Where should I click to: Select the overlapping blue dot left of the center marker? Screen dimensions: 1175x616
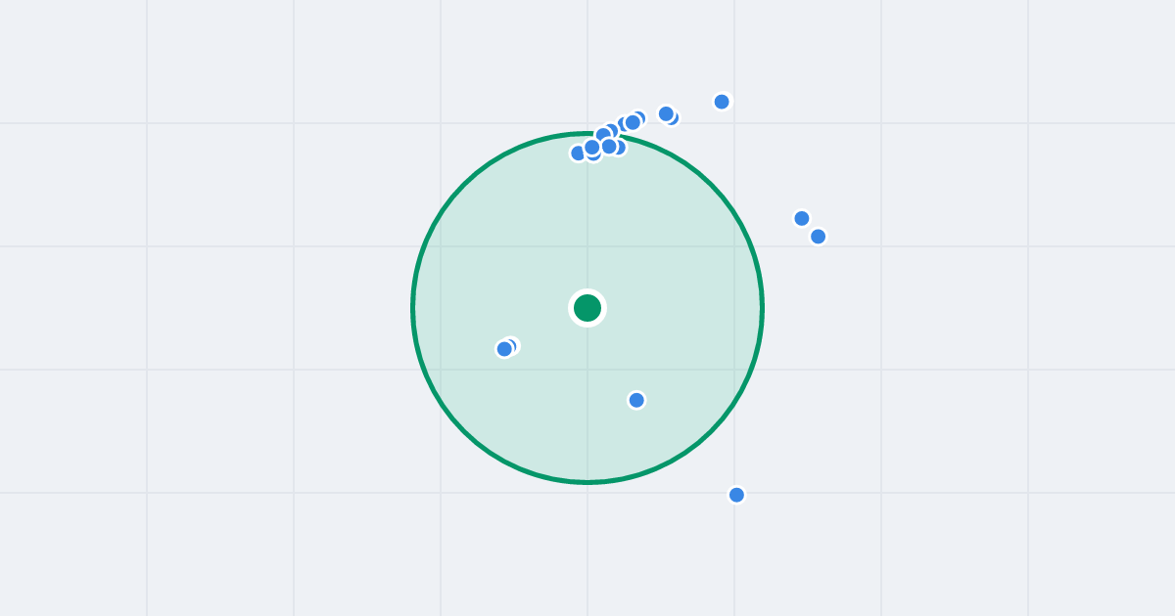pyautogui.click(x=504, y=349)
